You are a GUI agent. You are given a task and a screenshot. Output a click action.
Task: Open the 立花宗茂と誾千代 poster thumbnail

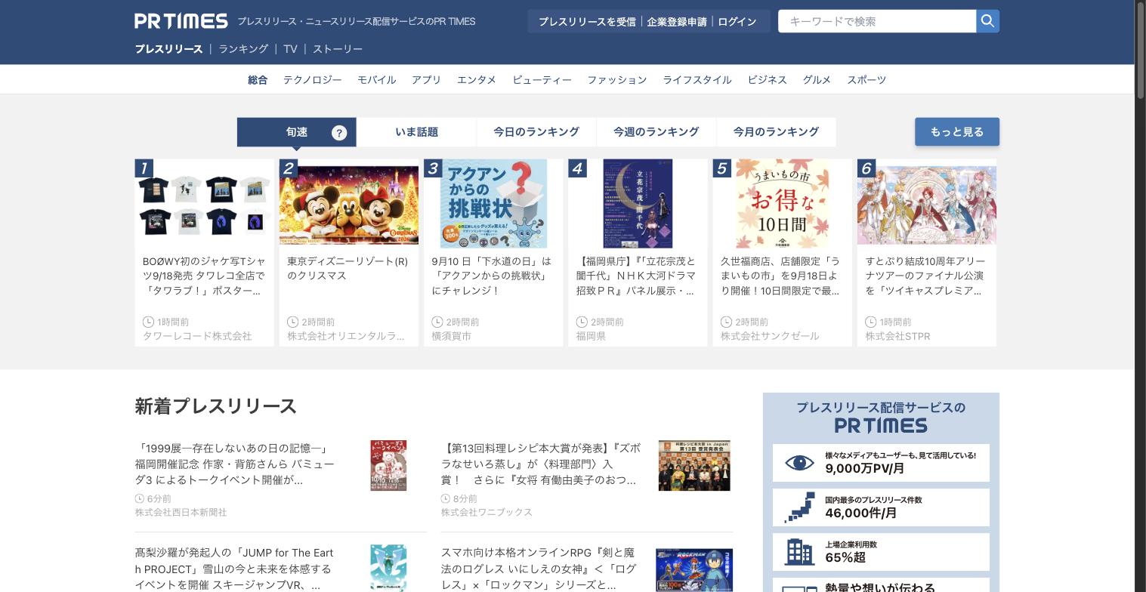coord(638,204)
